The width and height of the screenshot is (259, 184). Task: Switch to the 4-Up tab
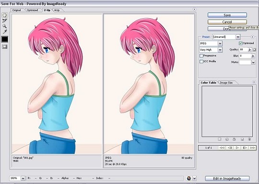click(57, 10)
